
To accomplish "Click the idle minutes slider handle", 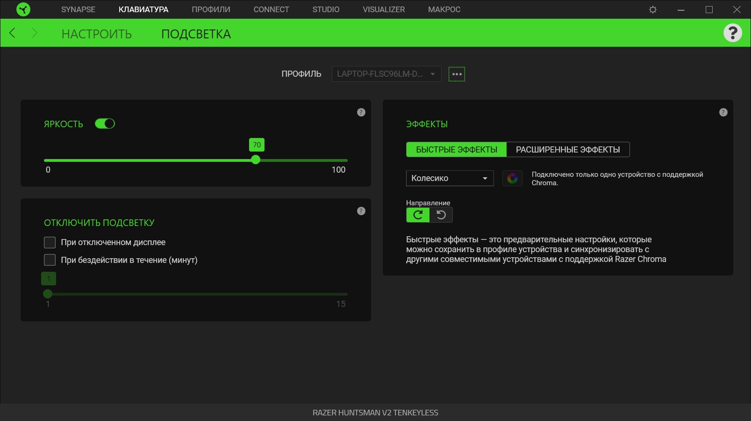I will 48,294.
